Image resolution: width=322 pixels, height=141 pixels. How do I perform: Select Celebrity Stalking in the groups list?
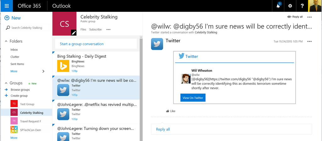pos(32,112)
